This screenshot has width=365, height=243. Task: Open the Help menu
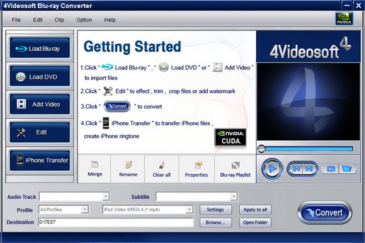109,20
